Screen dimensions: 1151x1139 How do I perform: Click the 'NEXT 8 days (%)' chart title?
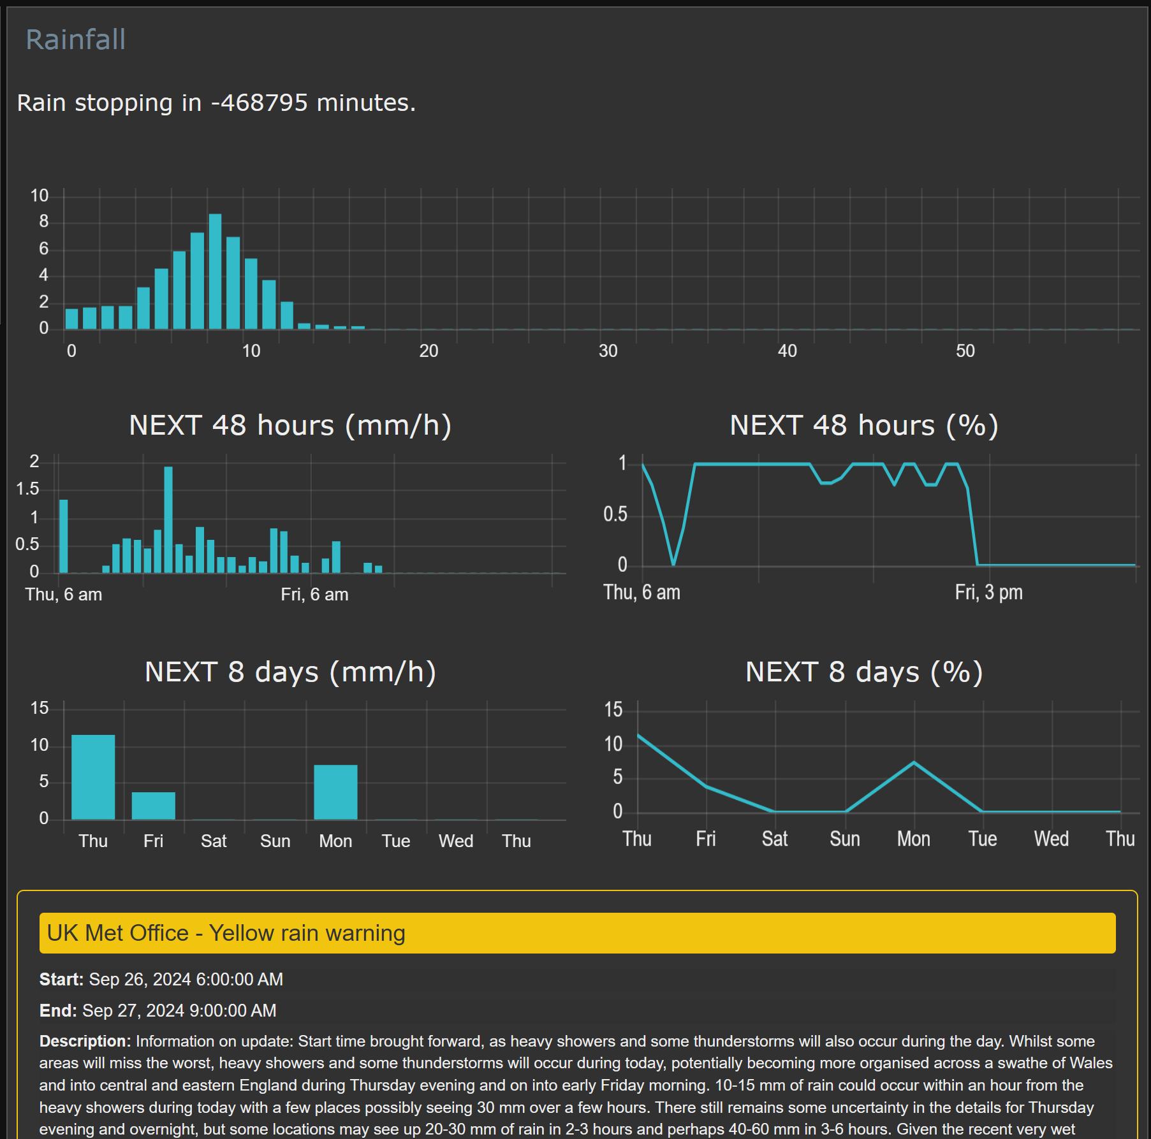(x=864, y=672)
